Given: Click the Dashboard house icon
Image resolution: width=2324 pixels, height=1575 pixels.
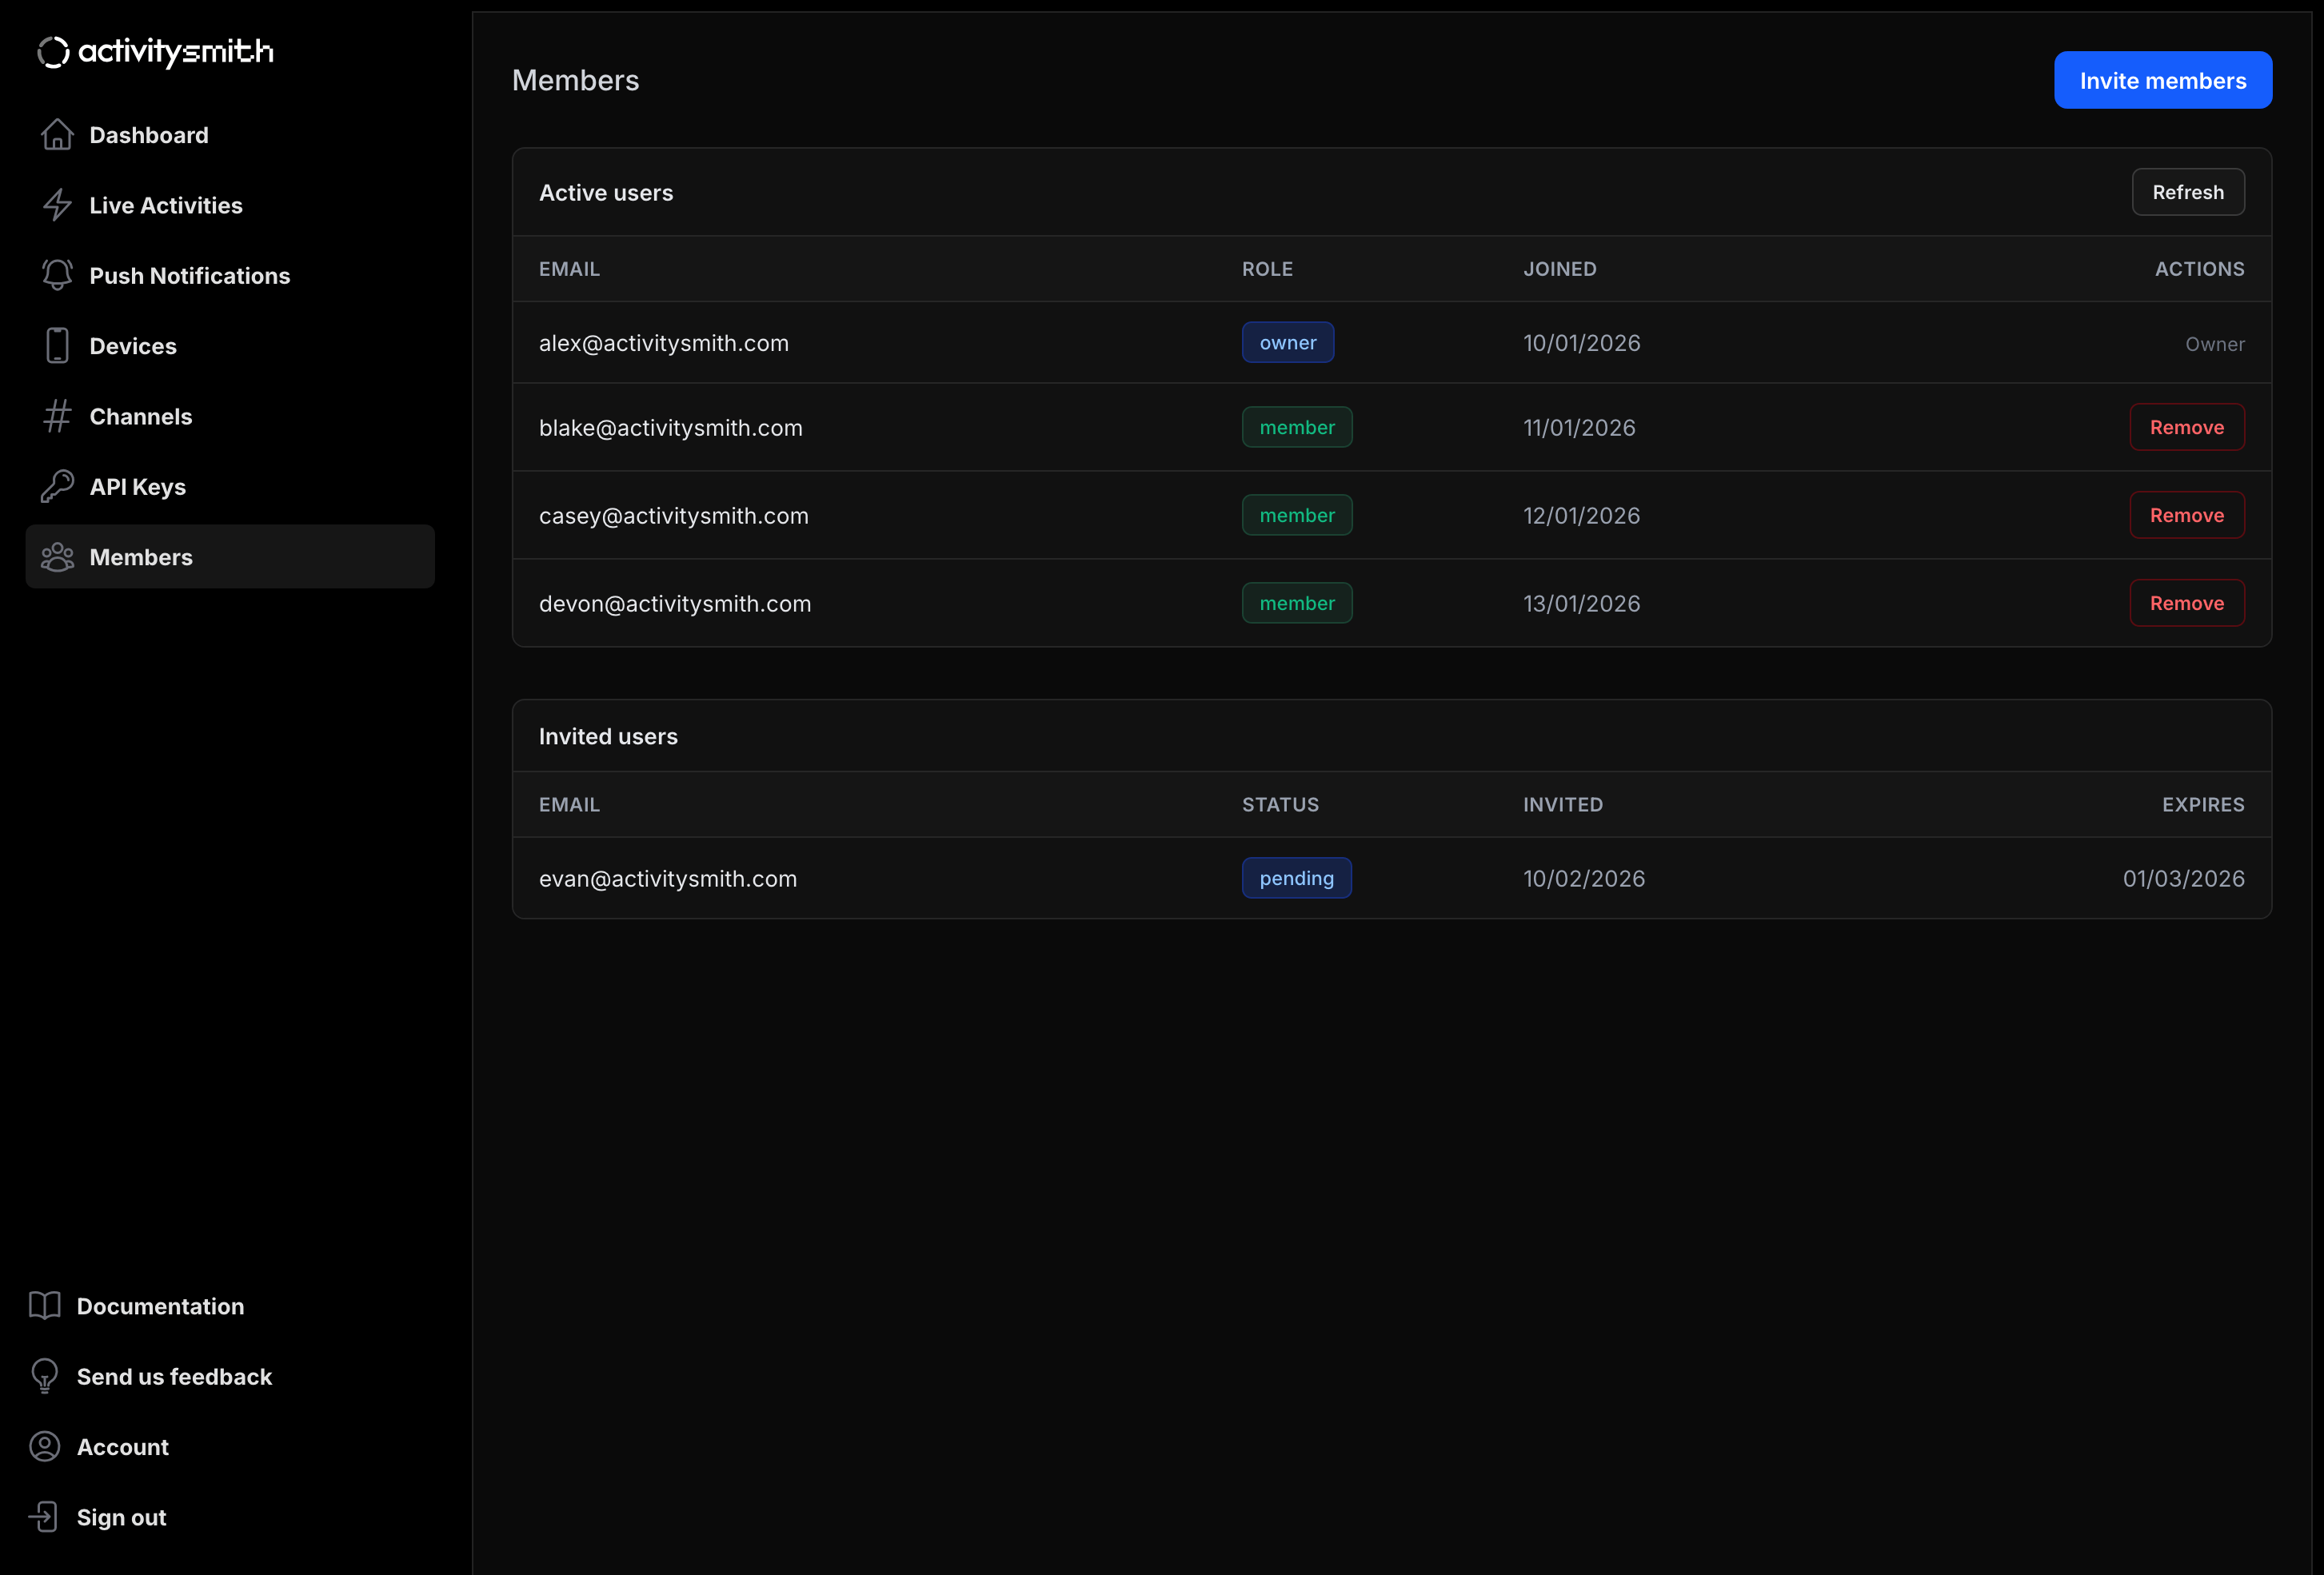Looking at the screenshot, I should (57, 135).
